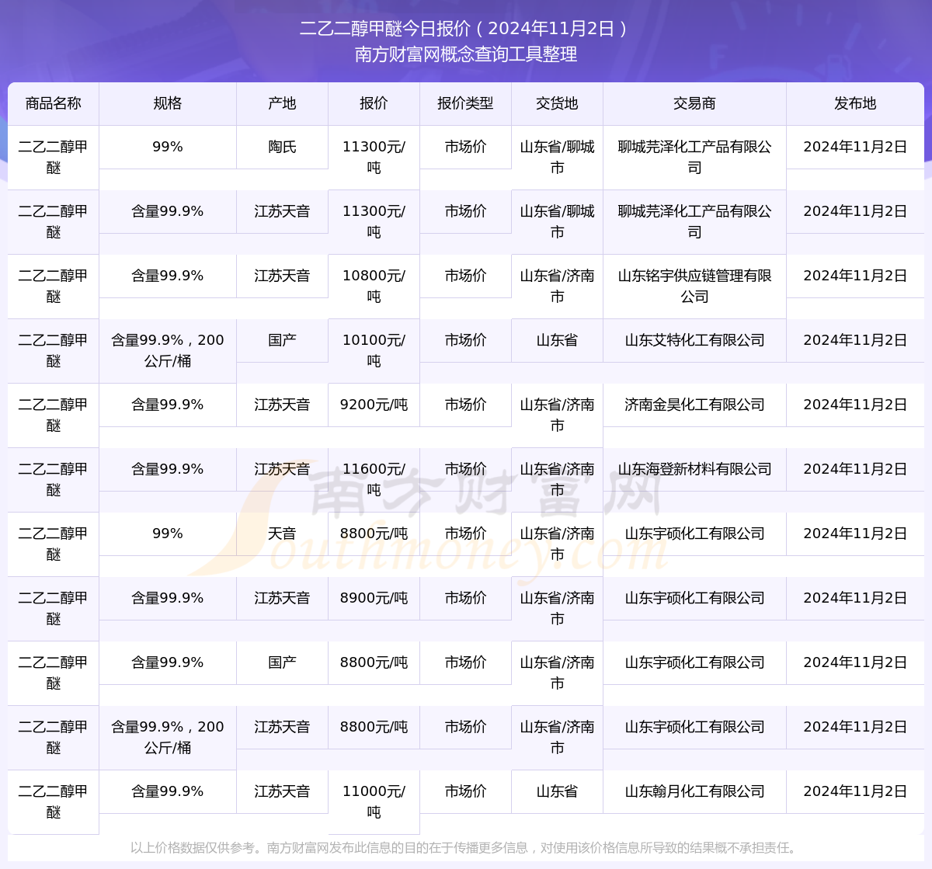Click 江苏天音 in the 11600元/吨 row
The image size is (932, 869).
coord(282,469)
